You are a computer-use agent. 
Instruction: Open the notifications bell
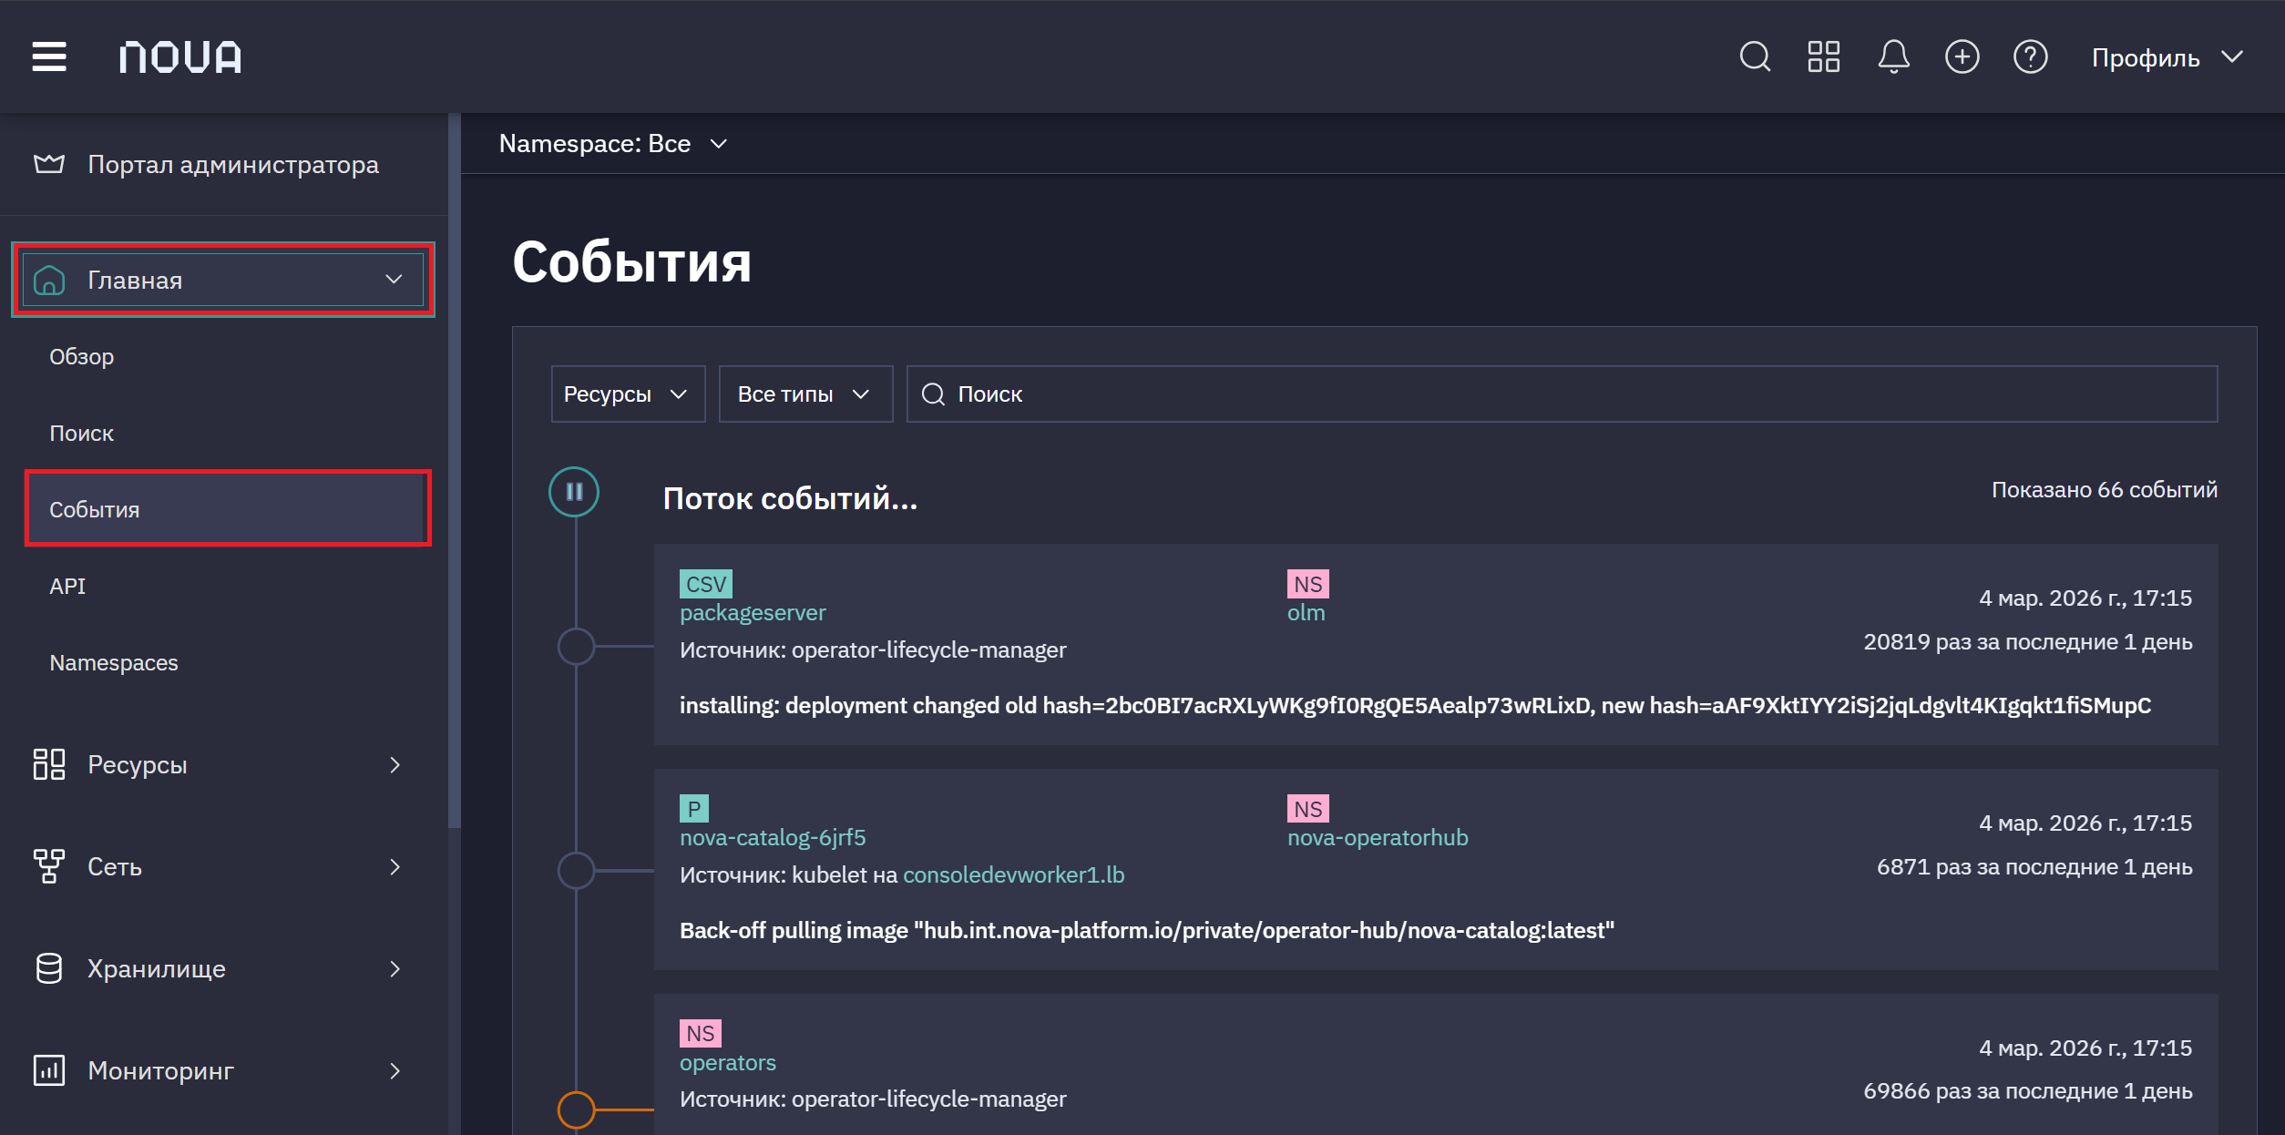click(x=1893, y=56)
